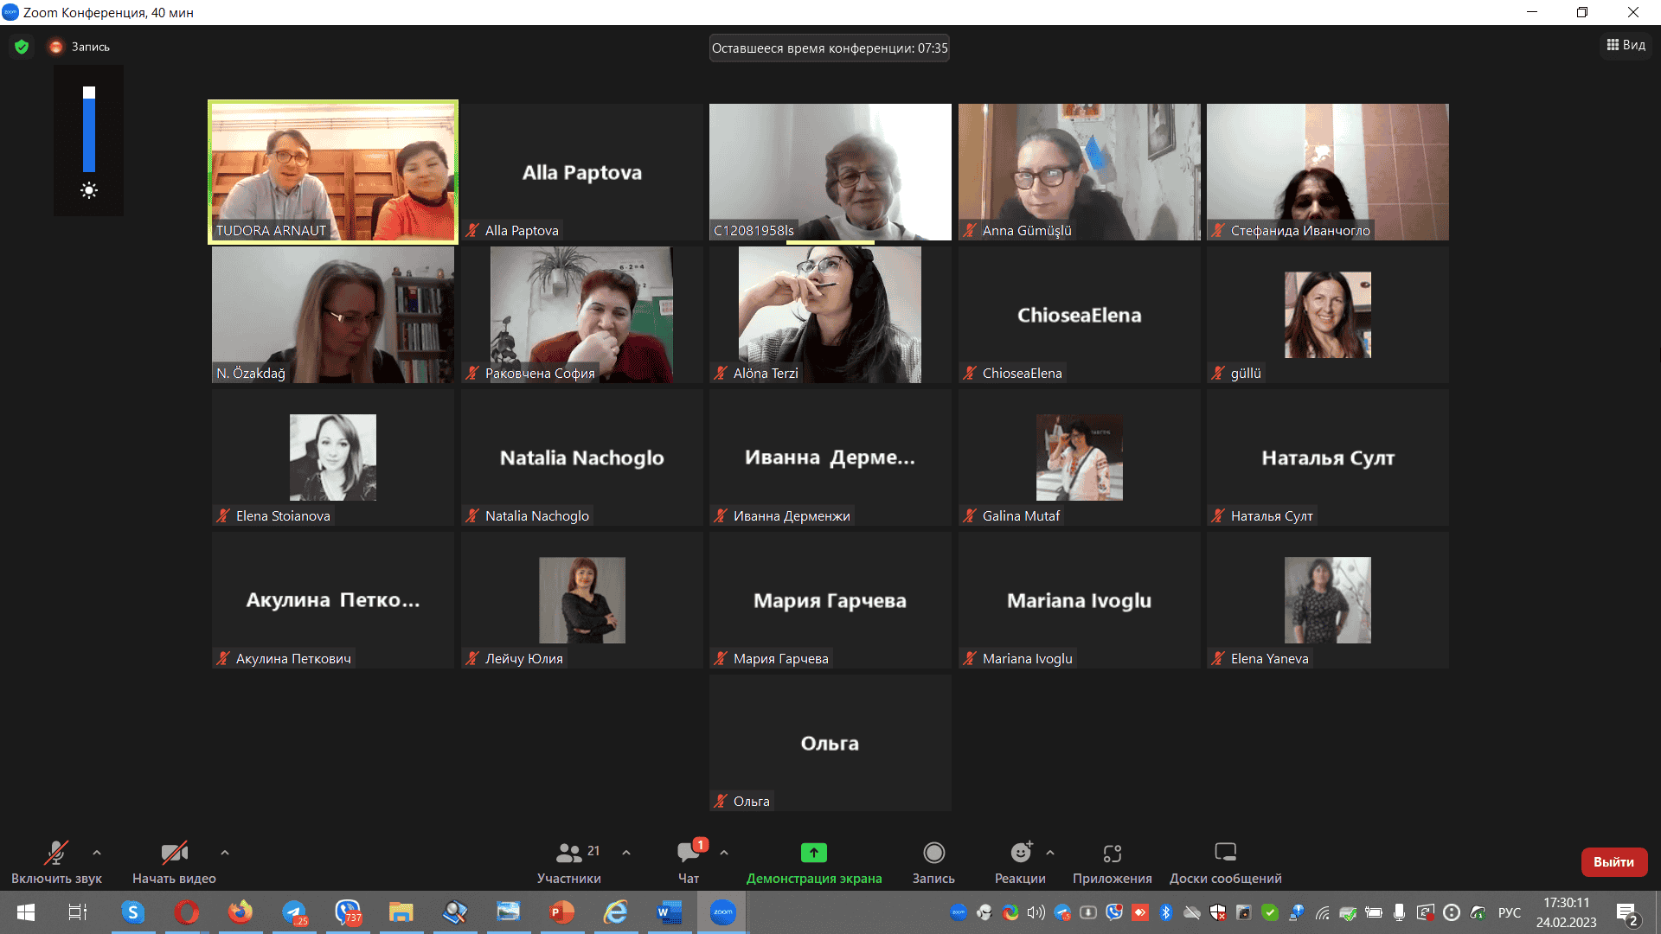Image resolution: width=1661 pixels, height=934 pixels.
Task: Unmute microphone (Включить звук)
Action: click(56, 853)
